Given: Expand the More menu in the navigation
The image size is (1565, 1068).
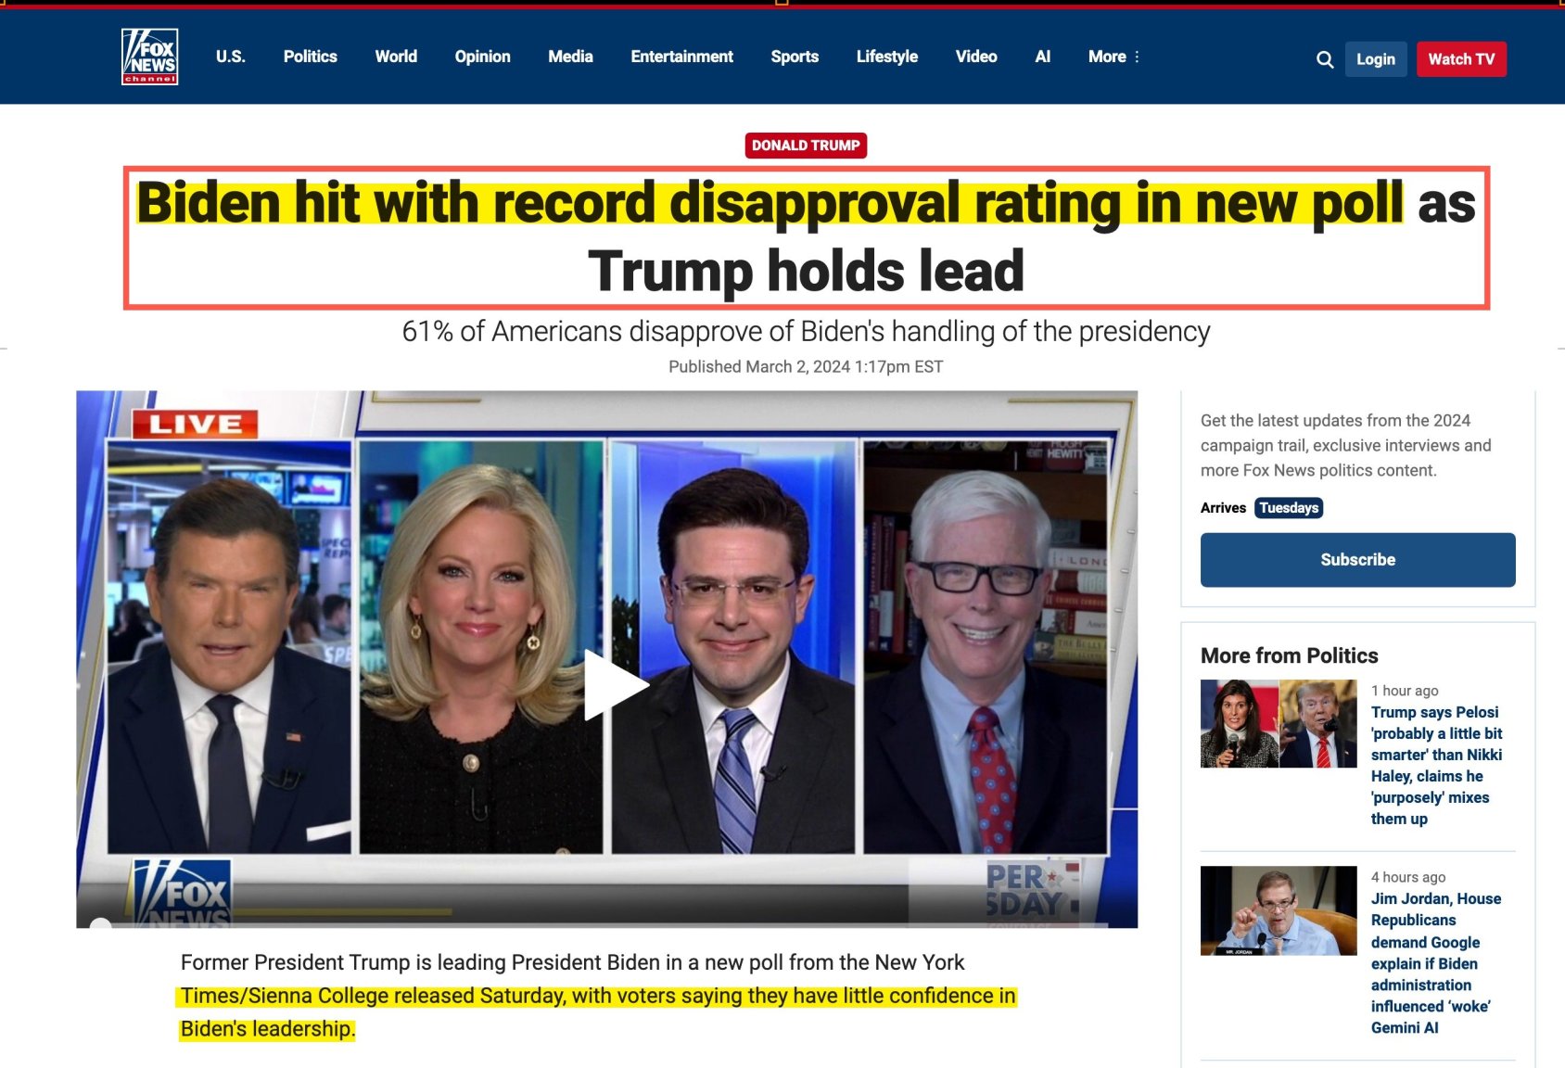Looking at the screenshot, I should 1114,57.
